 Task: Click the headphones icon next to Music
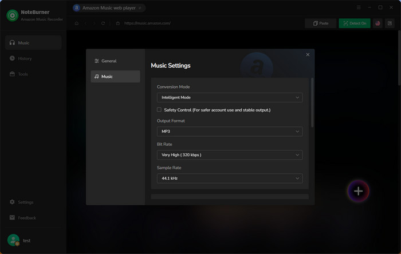(12, 42)
